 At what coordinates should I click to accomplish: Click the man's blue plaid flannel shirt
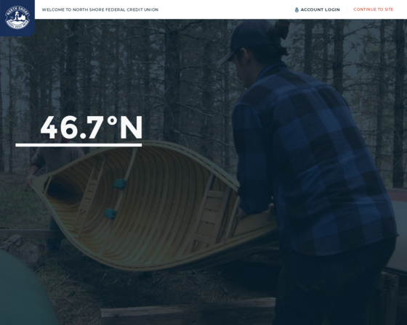[314, 160]
